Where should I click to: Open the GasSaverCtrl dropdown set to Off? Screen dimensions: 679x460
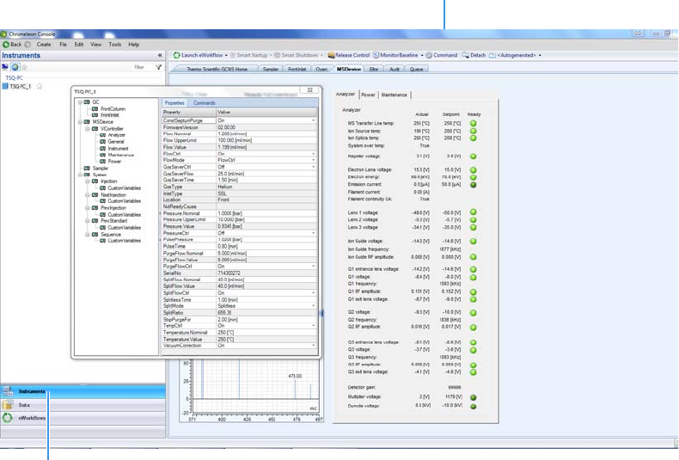coord(314,167)
